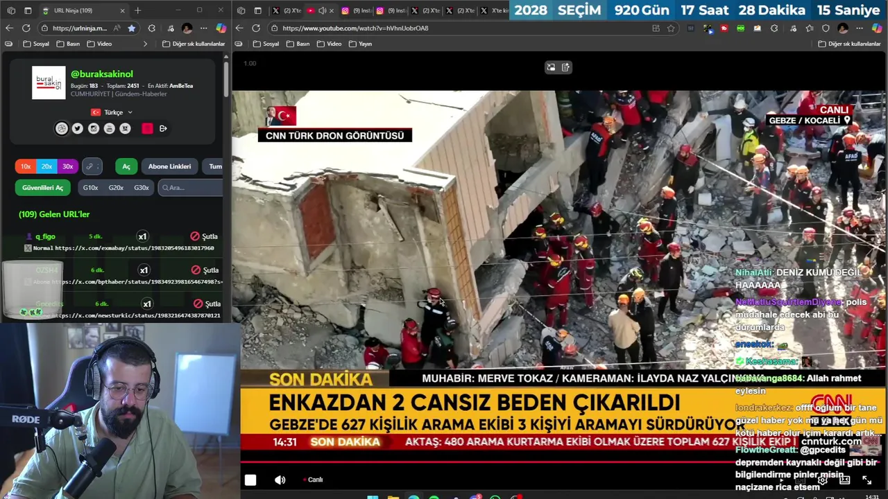The image size is (888, 499).
Task: Select the G30x option
Action: pos(142,188)
